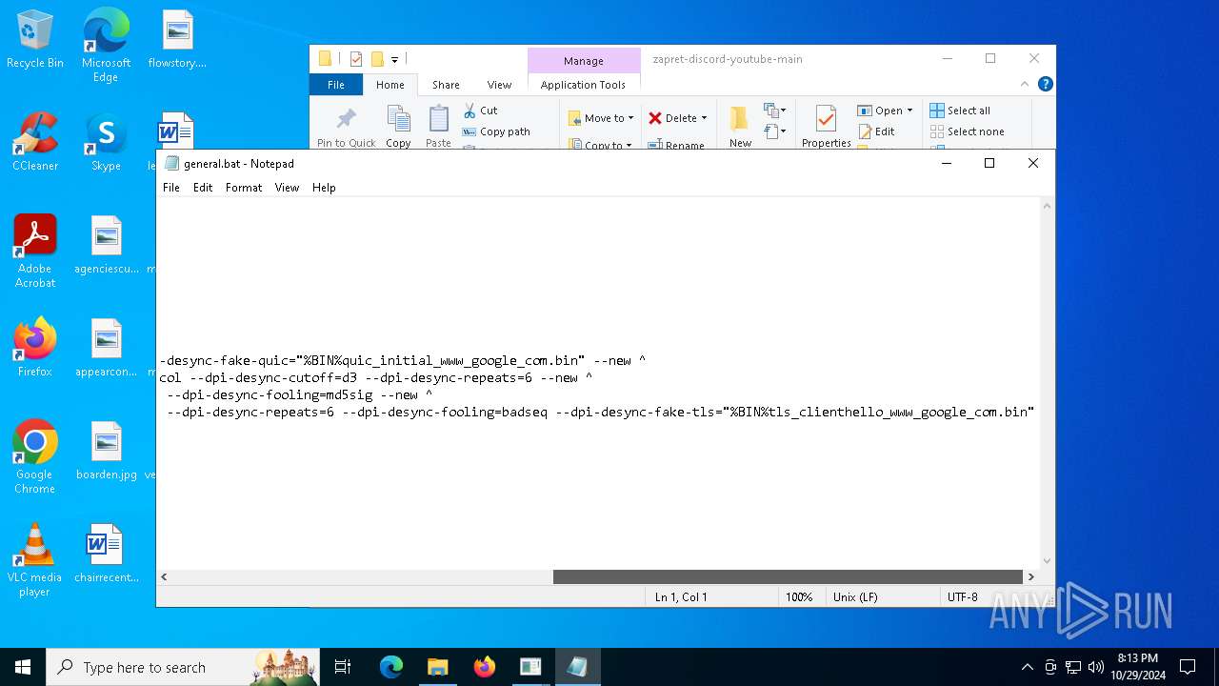This screenshot has height=686, width=1219.
Task: Expand the Open dropdown in Explorer ribbon
Action: click(909, 111)
